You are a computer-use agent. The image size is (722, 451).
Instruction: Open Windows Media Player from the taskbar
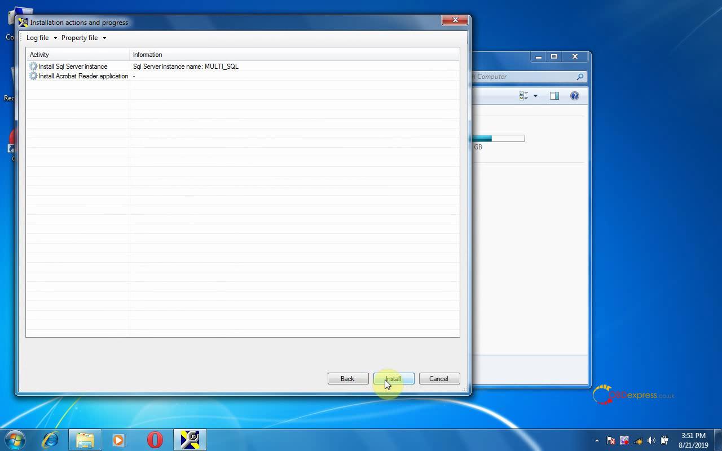119,440
